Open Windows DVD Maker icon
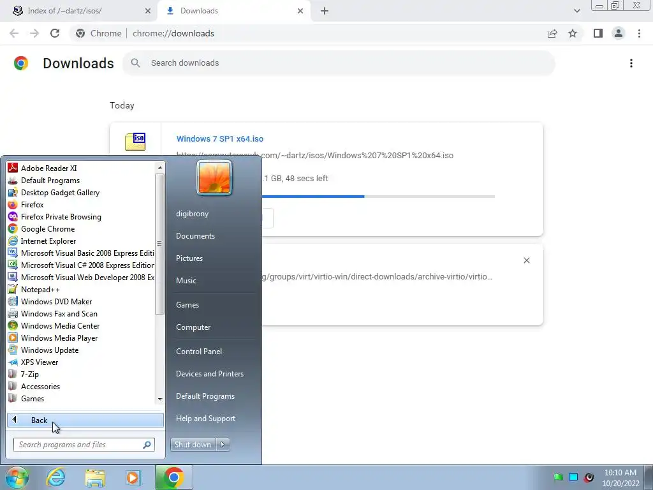Image resolution: width=653 pixels, height=490 pixels. pos(13,301)
